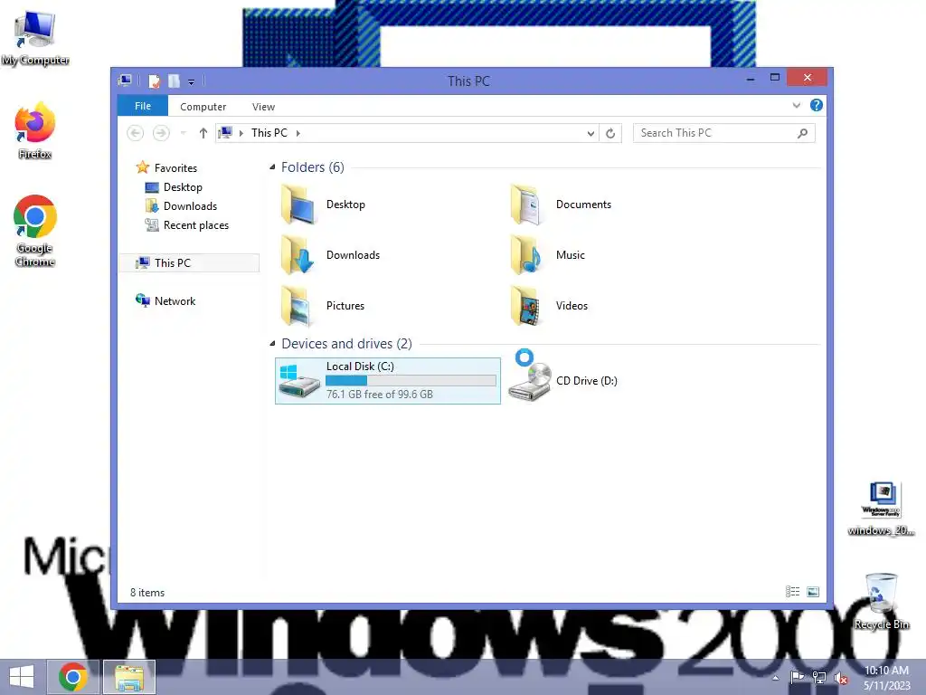Image resolution: width=926 pixels, height=695 pixels.
Task: Open the Videos folder icon
Action: click(x=527, y=306)
